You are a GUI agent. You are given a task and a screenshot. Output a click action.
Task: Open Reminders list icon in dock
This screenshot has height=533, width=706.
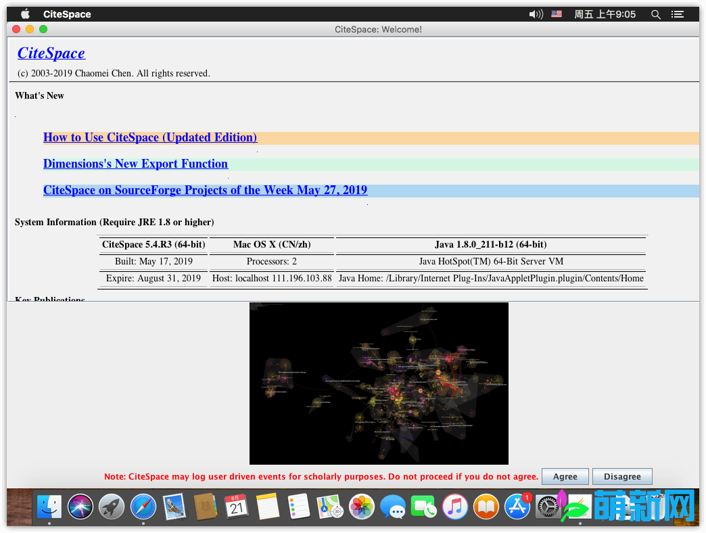[299, 507]
